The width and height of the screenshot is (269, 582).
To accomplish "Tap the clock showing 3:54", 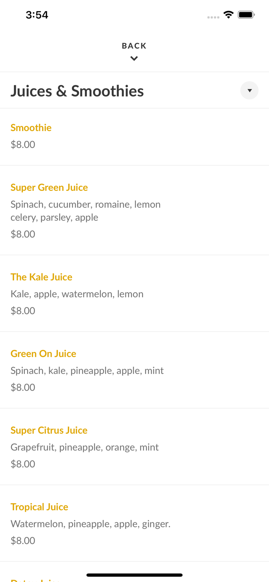I will [37, 15].
